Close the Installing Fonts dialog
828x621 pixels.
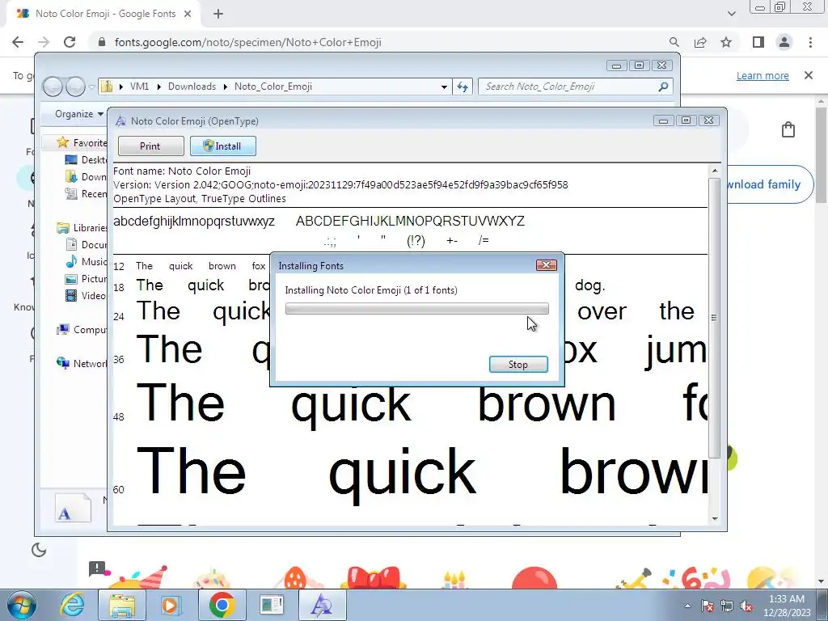546,265
